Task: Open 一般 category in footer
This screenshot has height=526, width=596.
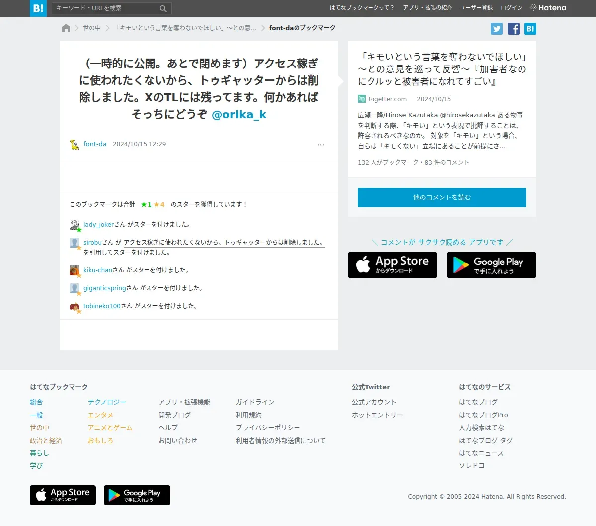Action: (x=36, y=415)
